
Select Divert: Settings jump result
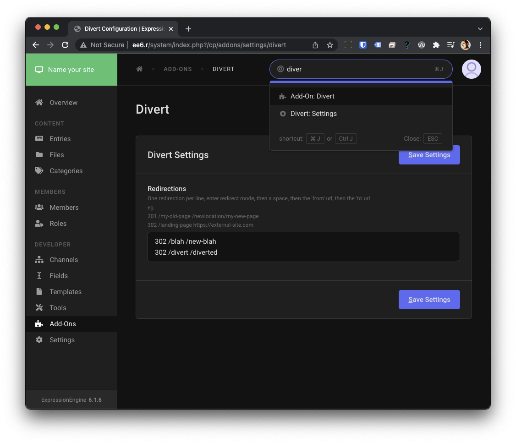361,114
